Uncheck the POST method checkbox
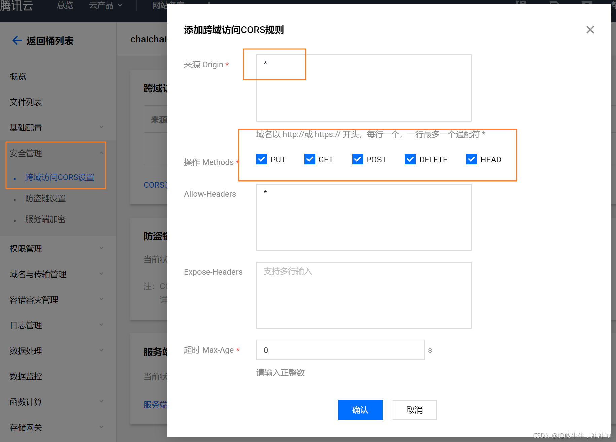 (x=357, y=159)
